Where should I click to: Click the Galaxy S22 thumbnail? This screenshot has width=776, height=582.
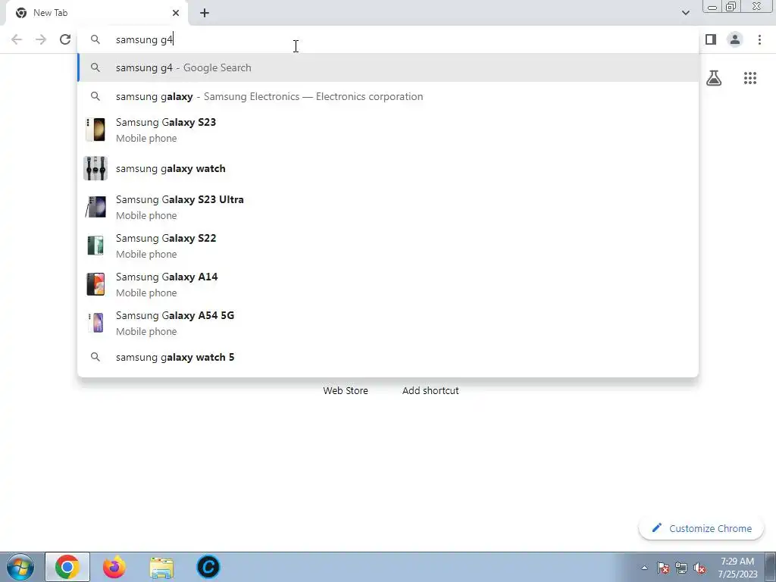95,246
